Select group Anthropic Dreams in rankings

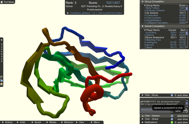coord(165,10)
